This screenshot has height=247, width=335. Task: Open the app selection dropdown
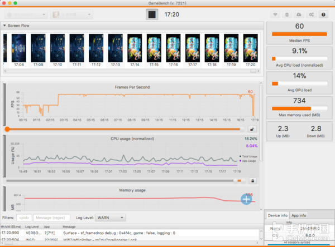tap(71, 14)
